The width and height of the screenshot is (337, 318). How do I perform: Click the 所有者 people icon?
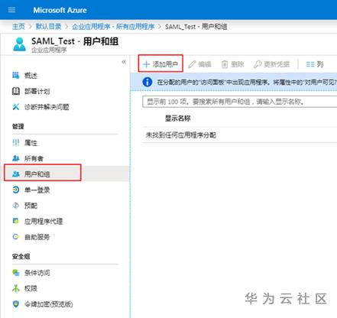[16, 158]
